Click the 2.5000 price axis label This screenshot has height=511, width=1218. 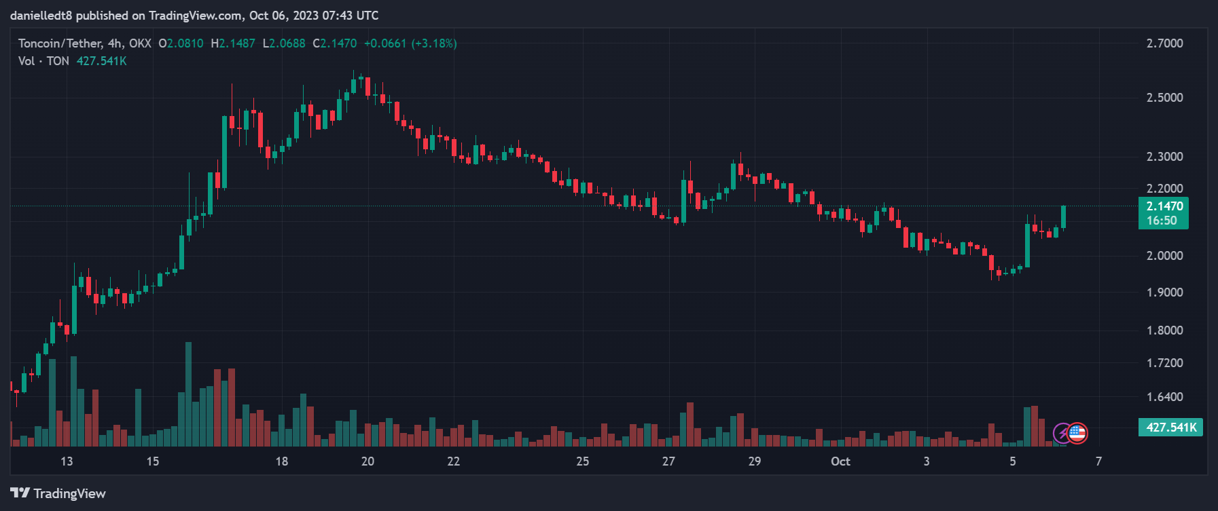coord(1165,98)
